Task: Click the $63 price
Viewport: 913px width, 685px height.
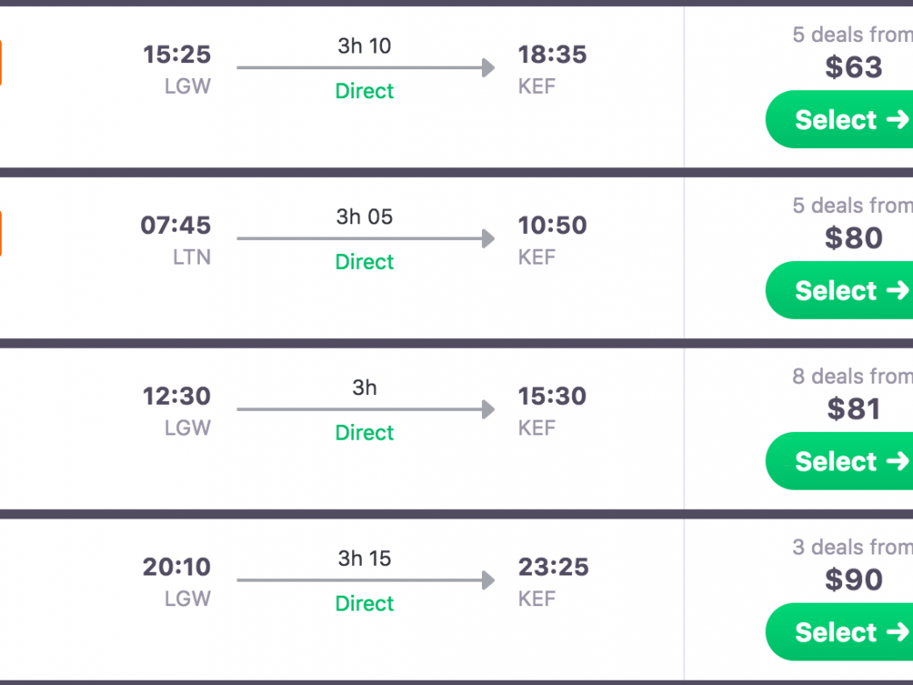Action: [x=853, y=67]
